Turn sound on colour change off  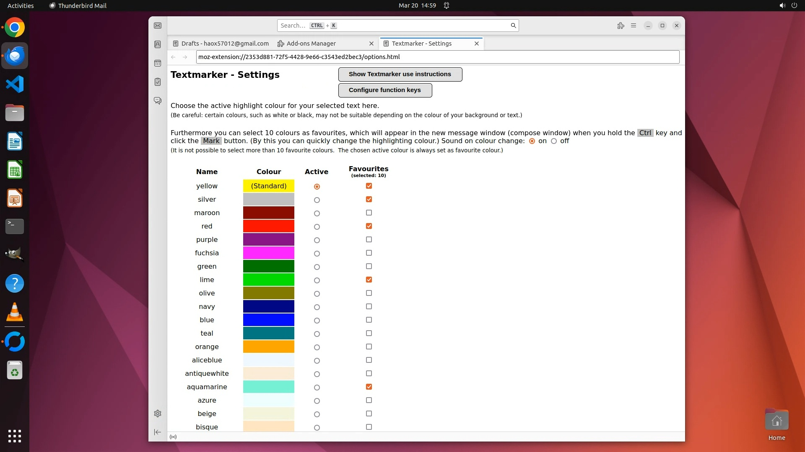click(554, 141)
